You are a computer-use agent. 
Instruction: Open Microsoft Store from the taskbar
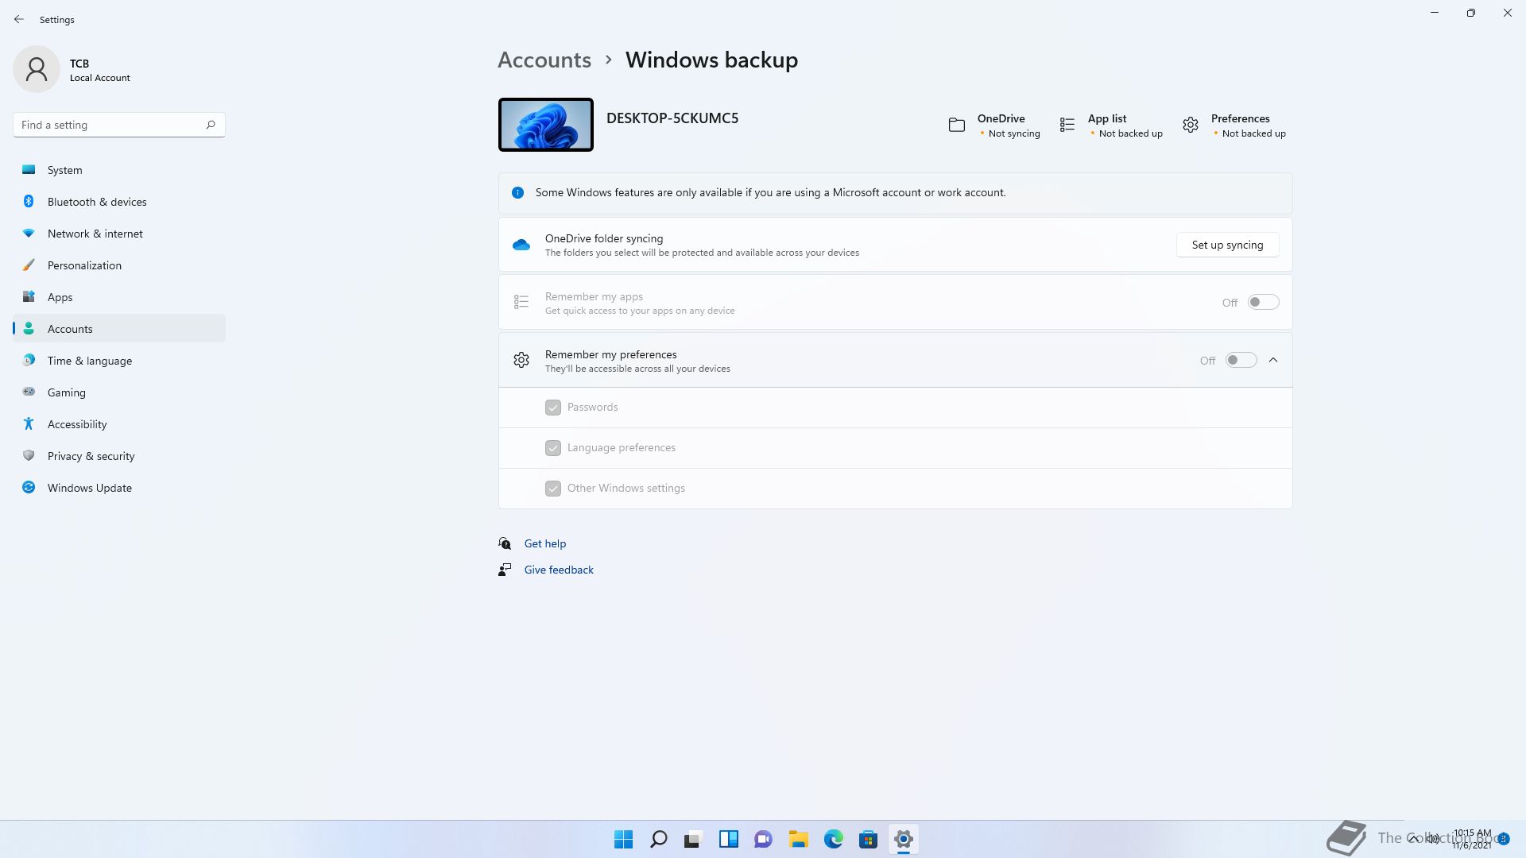tap(869, 839)
